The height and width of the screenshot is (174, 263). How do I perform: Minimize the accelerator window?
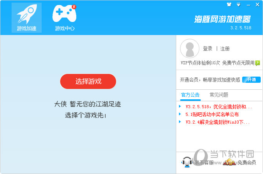[x=248, y=5]
